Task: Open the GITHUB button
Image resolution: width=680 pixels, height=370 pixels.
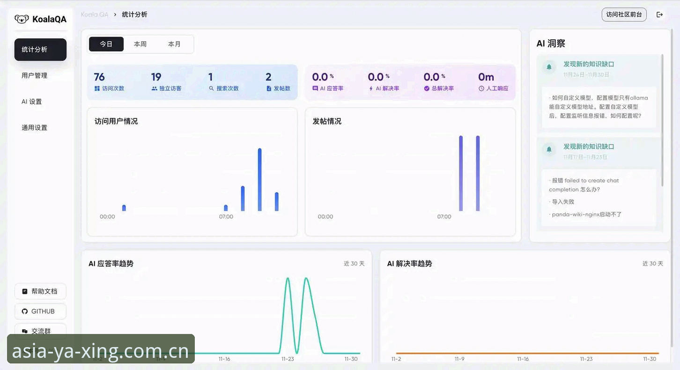Action: (x=40, y=312)
